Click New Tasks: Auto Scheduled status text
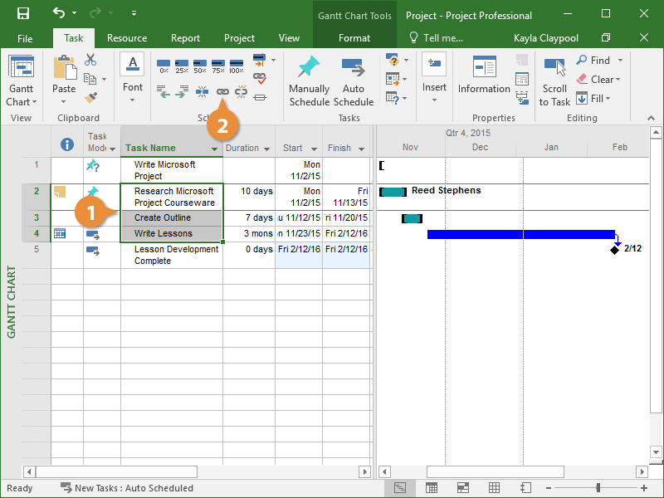The width and height of the screenshot is (664, 498). [x=133, y=488]
